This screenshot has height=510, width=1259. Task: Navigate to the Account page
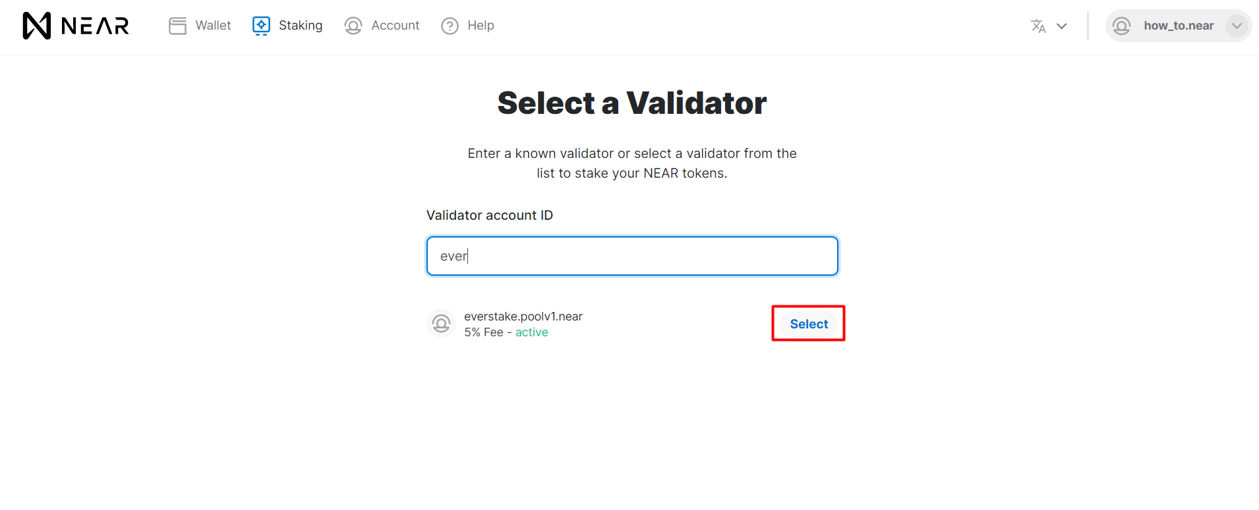click(x=395, y=25)
